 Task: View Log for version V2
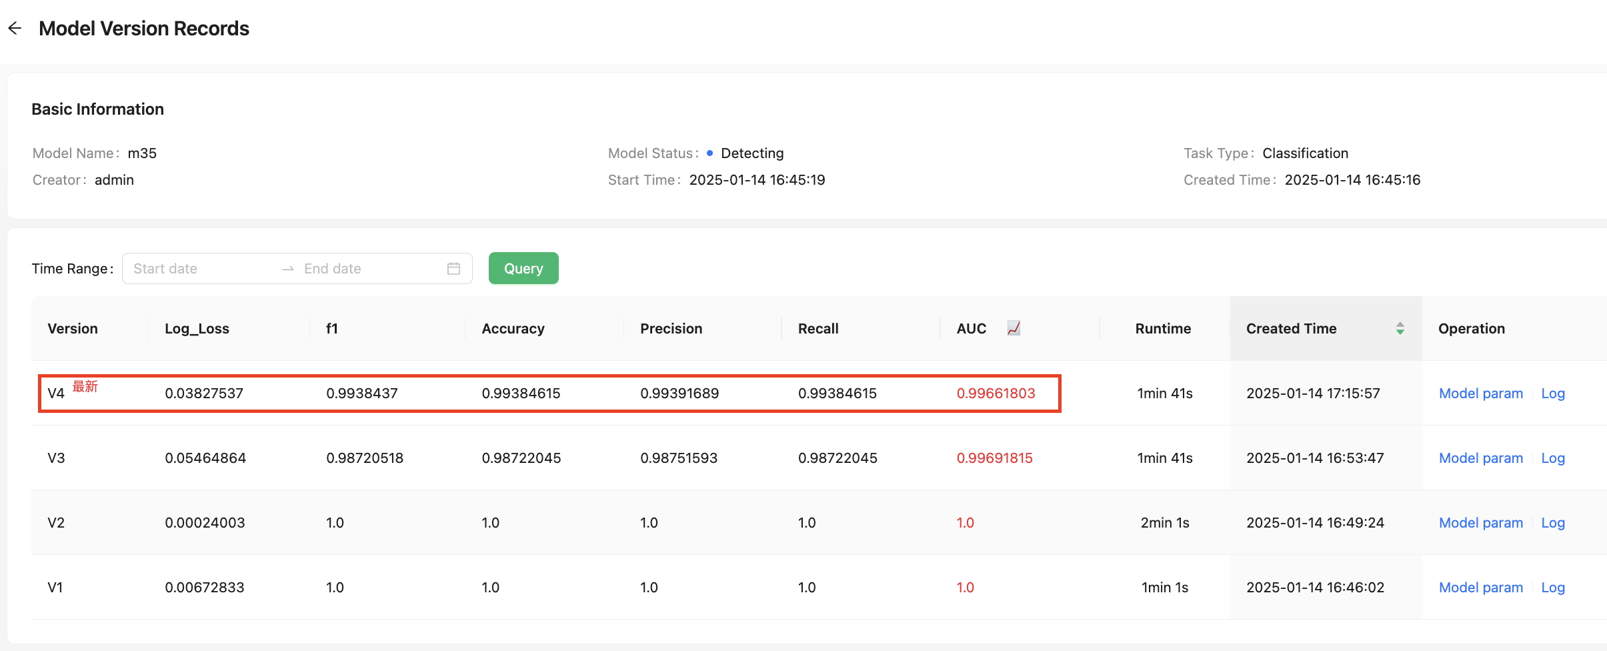point(1552,523)
